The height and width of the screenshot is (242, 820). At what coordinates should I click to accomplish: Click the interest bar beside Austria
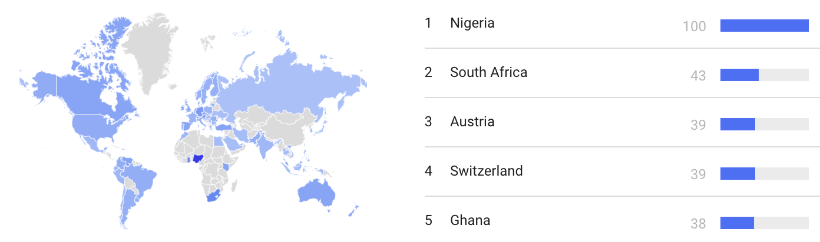738,125
